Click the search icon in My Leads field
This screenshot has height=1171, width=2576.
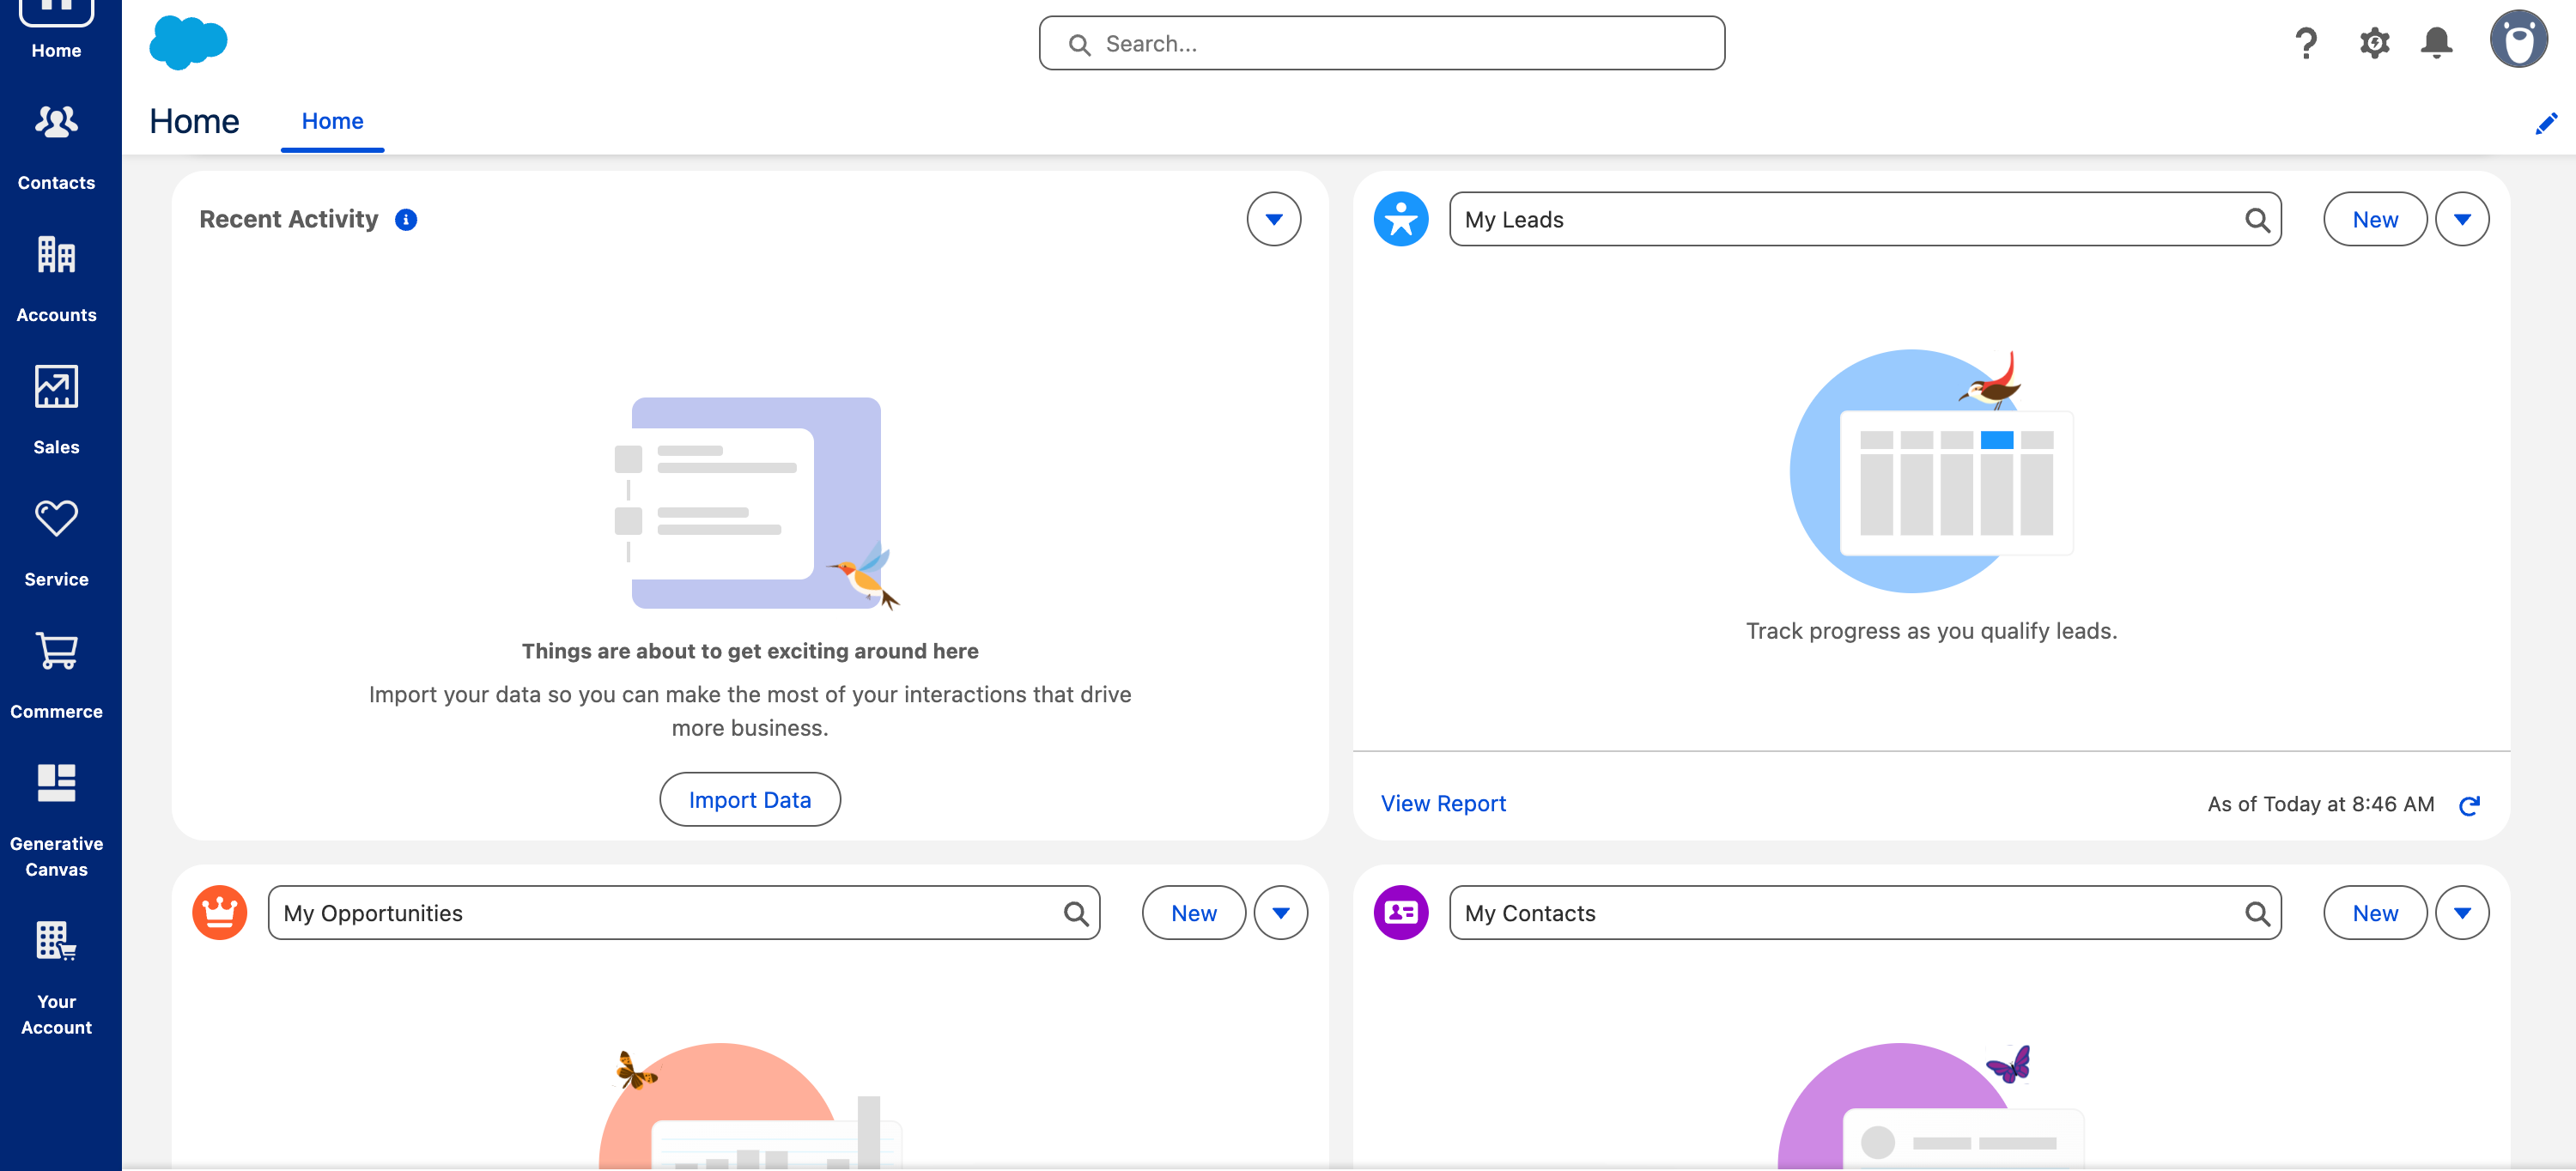2257,219
